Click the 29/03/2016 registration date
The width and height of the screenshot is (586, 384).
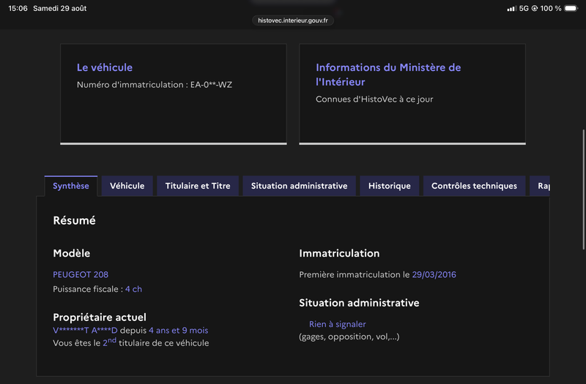[x=434, y=275]
